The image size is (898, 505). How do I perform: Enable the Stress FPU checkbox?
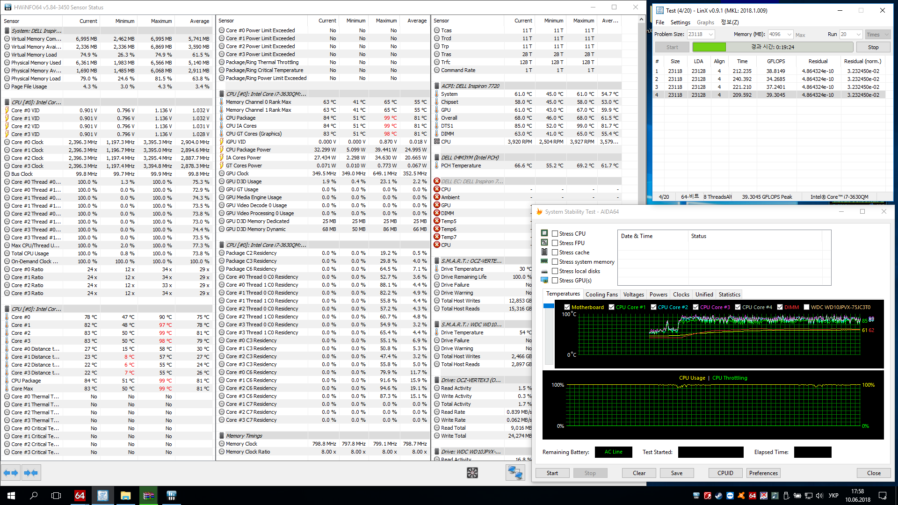(555, 243)
